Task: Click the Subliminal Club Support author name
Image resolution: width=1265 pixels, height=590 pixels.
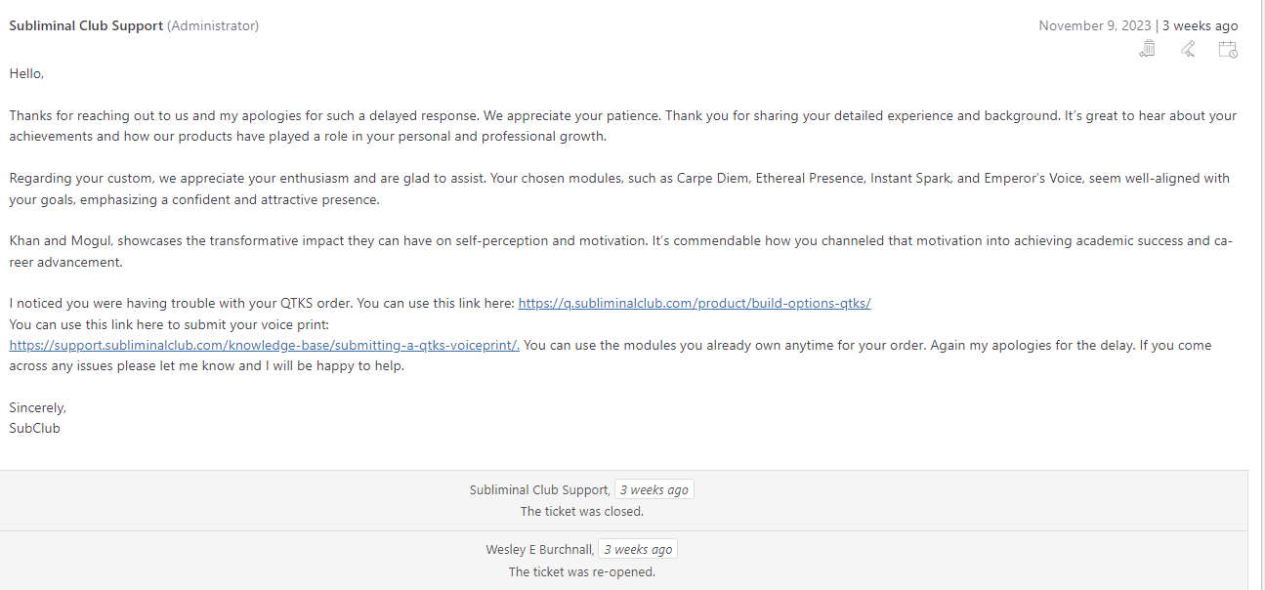Action: tap(86, 25)
